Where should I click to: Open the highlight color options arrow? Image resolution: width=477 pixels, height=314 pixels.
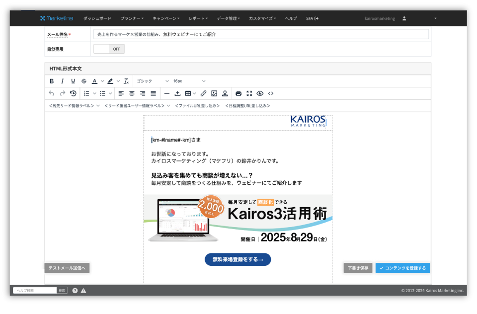(x=118, y=81)
